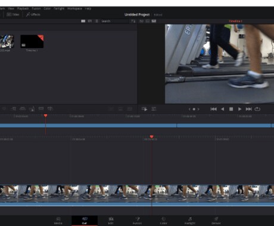
Task: Switch media pool to thumbnail view
Action: point(83,21)
